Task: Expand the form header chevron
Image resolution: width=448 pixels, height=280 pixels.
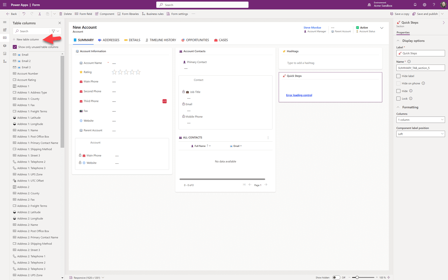Action: coord(382,28)
